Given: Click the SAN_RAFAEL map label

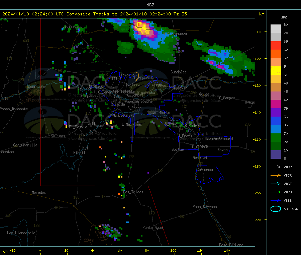Looking at the screenshot, I should 123,91.
